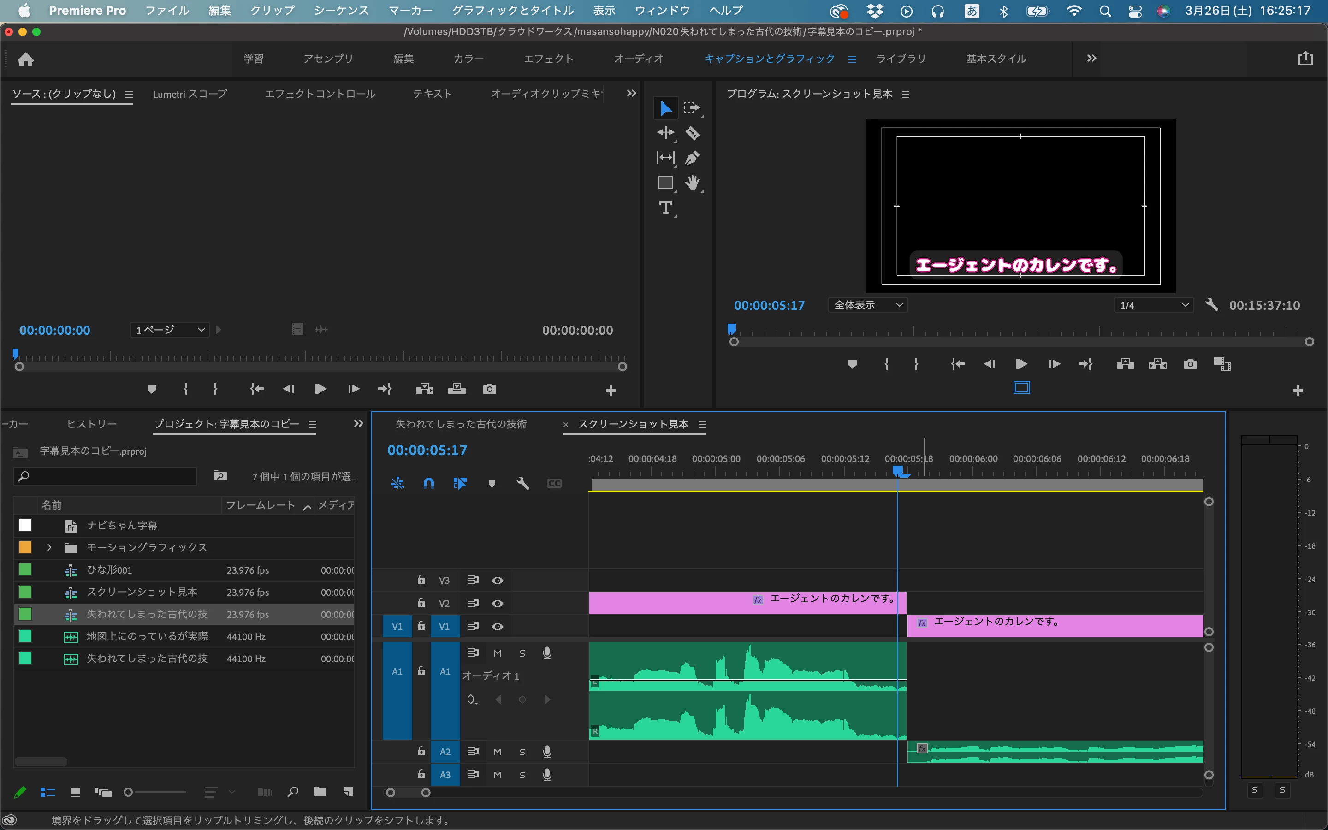1328x830 pixels.
Task: Open the シーケンス menu
Action: pos(341,11)
